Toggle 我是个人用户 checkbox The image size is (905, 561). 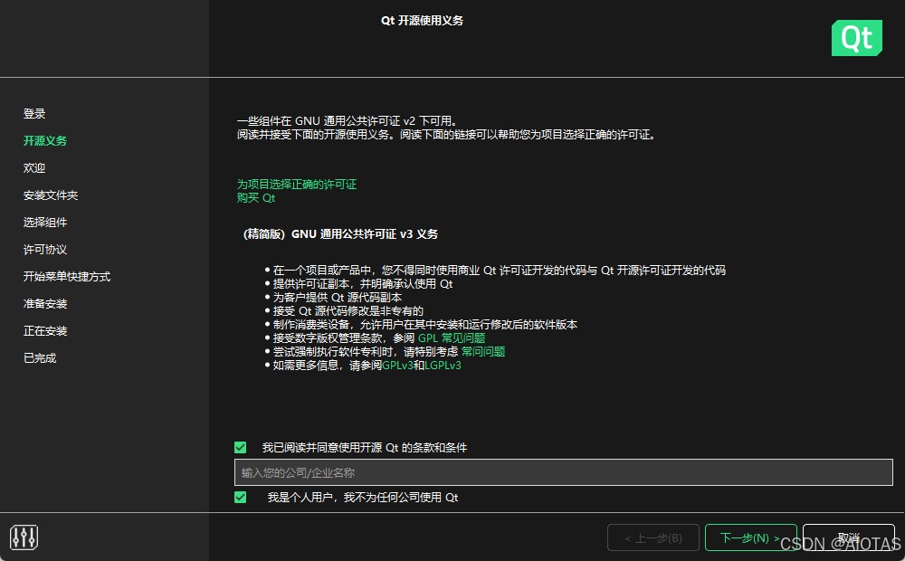[241, 497]
